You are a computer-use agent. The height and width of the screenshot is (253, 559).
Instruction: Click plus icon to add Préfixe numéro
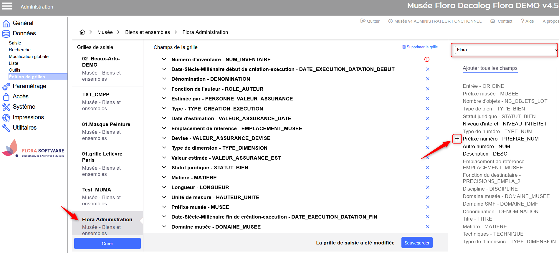[457, 139]
